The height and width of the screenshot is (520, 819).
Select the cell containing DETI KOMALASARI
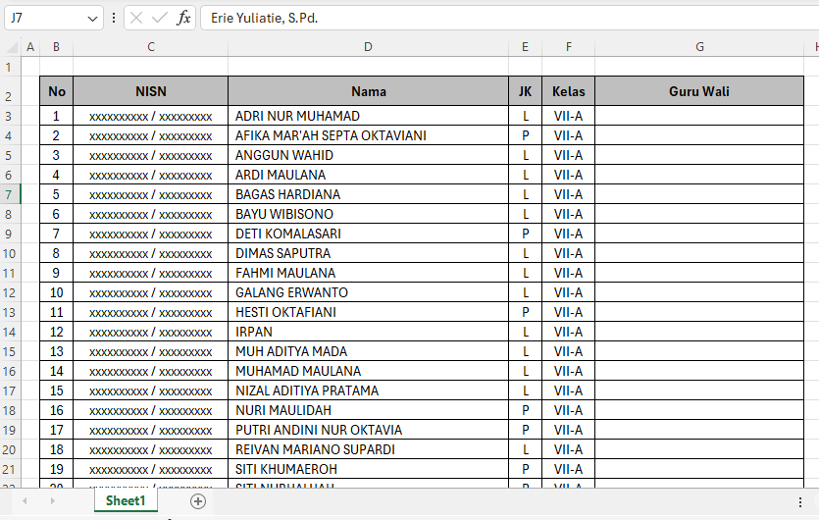click(x=368, y=234)
